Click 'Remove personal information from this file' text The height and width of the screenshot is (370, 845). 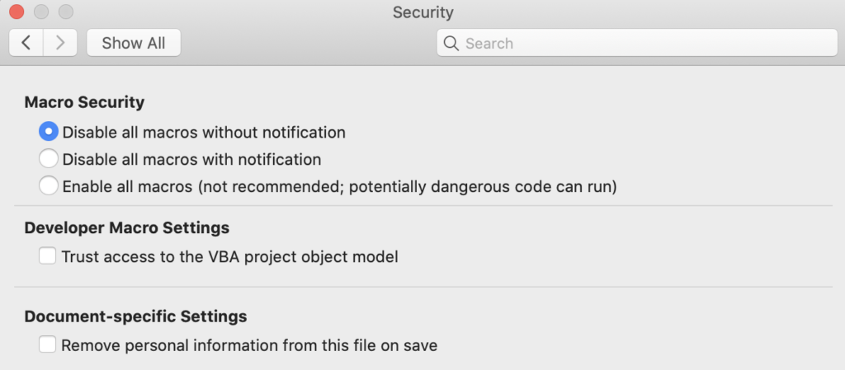point(220,345)
